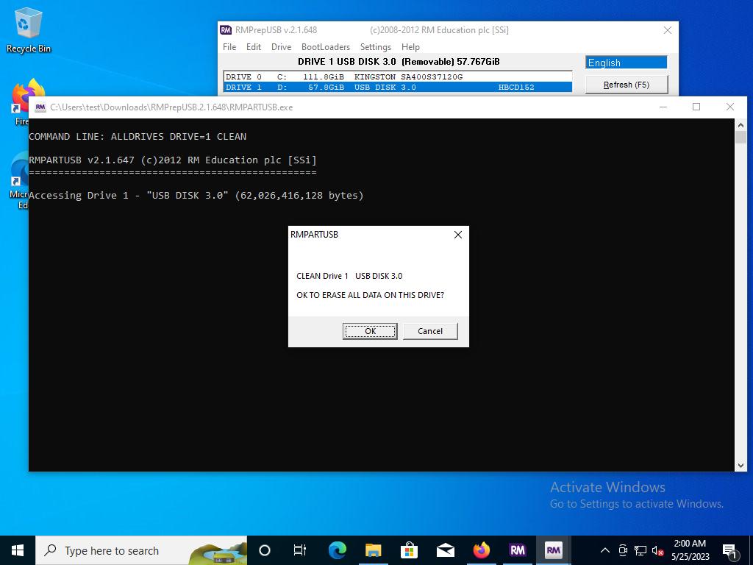Open Task View from taskbar

(300, 550)
